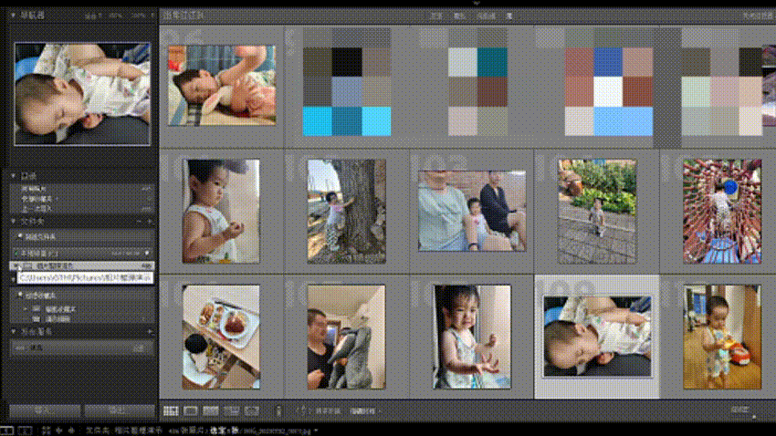The width and height of the screenshot is (776, 436).
Task: Select thumbnail of baby holding a pink toy
Action: 222,86
